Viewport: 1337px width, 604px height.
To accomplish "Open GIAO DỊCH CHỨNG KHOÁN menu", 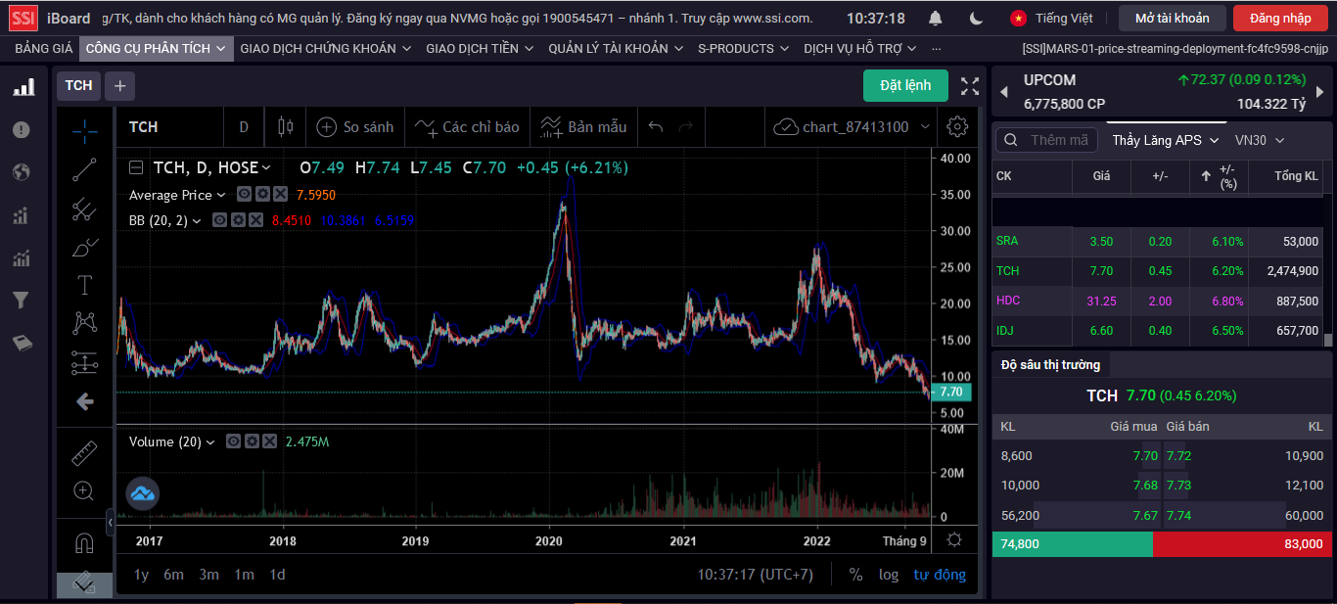I will tap(326, 48).
